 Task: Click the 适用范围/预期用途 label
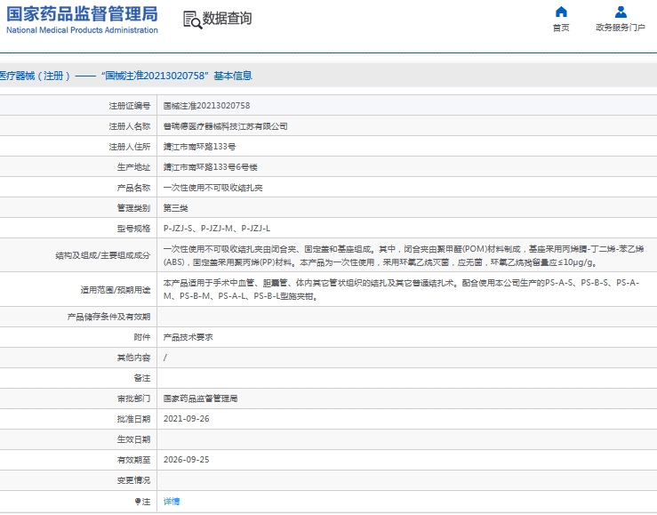point(116,290)
